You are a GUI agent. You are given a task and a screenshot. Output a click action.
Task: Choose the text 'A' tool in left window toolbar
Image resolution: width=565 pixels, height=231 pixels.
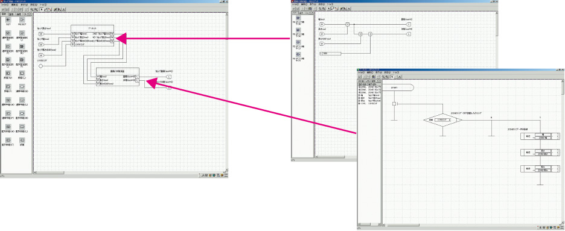click(64, 10)
